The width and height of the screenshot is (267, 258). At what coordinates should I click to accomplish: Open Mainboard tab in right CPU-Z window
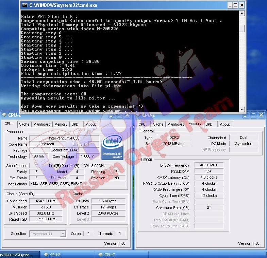click(x=176, y=124)
